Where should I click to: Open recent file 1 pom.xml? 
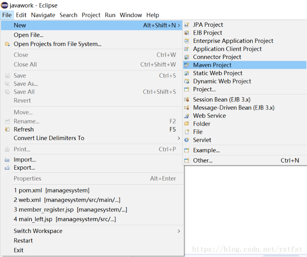[92, 190]
